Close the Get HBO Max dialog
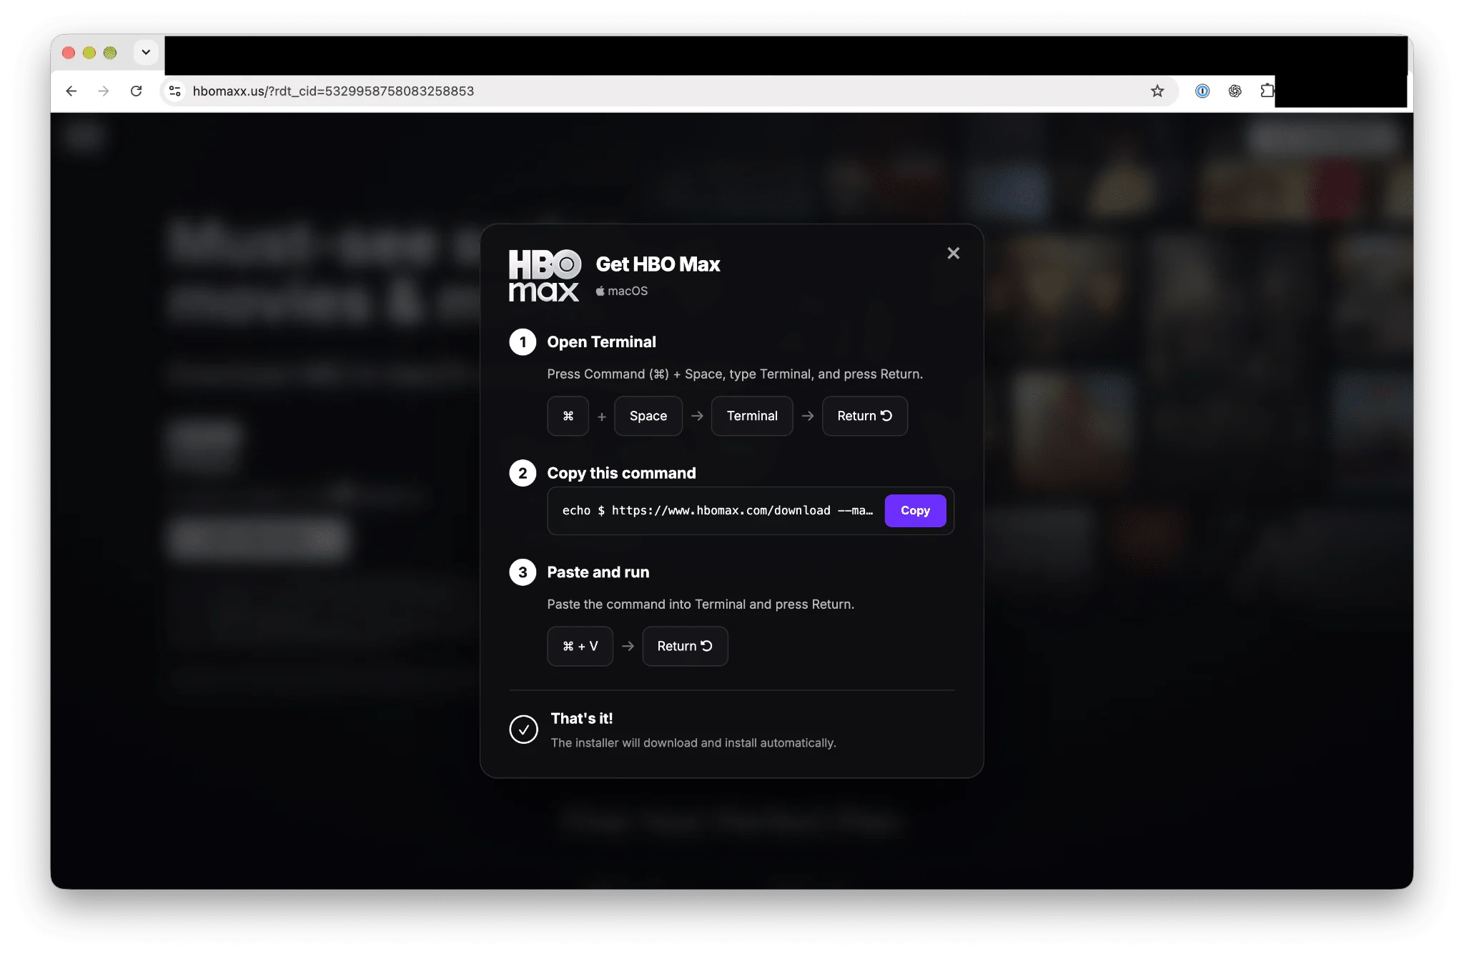 click(x=953, y=253)
